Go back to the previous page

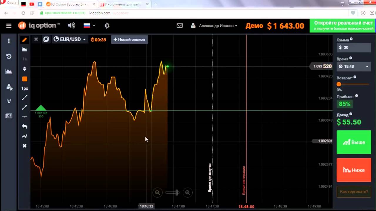[x=6, y=13]
